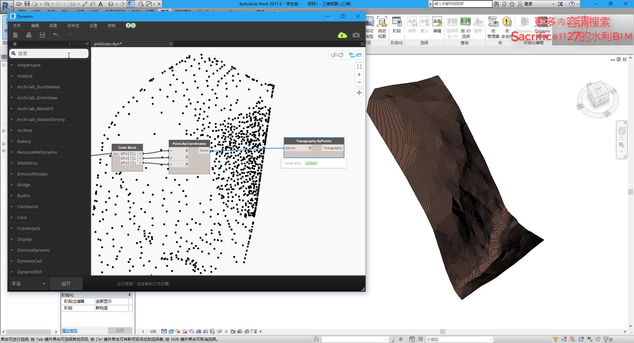Open the Dynamo packages menu
The image size is (634, 343).
(73, 25)
